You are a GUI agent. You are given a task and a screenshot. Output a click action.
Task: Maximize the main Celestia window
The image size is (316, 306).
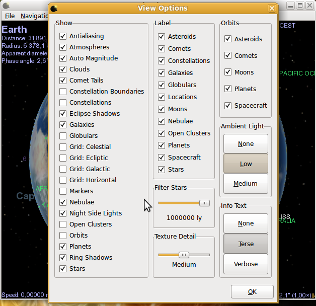click(300, 6)
